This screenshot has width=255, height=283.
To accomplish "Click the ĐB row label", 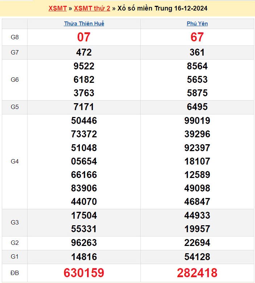I will 15,272.
